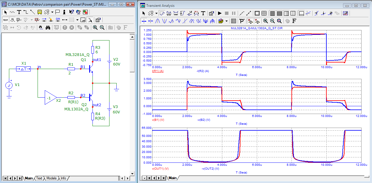Select the orthogonal Wire tool
The width and height of the screenshot is (372, 183).
[x=26, y=12]
